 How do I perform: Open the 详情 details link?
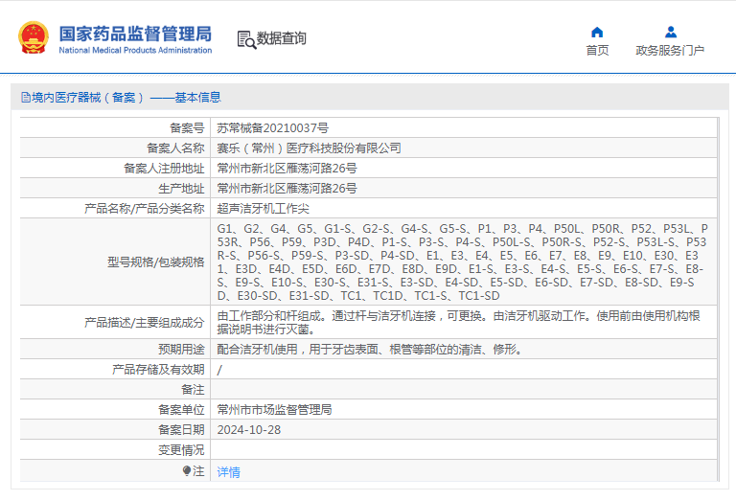(x=229, y=472)
